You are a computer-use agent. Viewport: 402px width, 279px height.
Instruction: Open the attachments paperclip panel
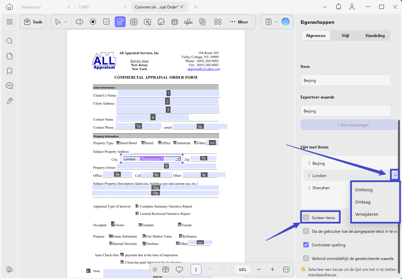(x=10, y=101)
